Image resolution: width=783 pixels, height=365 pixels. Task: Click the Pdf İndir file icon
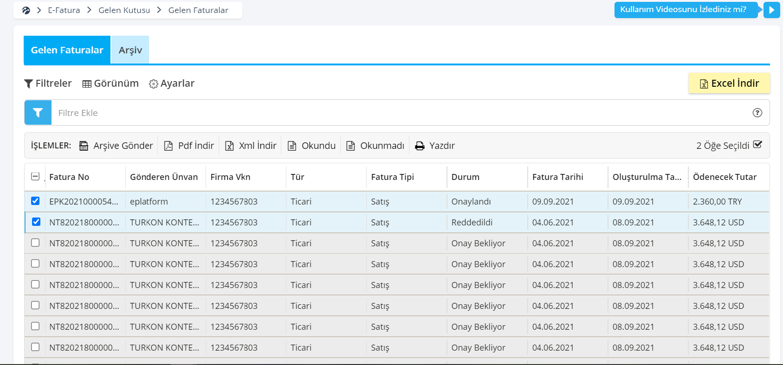(x=168, y=146)
